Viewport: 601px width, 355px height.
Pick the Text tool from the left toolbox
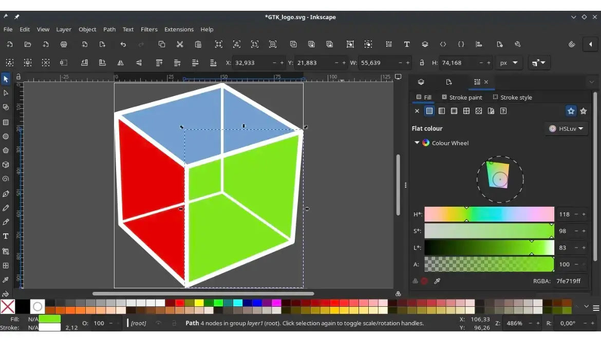[x=6, y=236]
